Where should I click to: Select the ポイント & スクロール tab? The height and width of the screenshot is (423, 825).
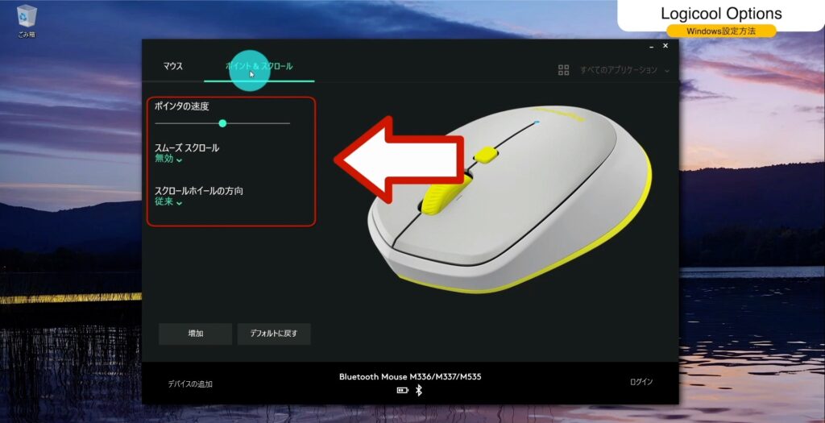259,66
